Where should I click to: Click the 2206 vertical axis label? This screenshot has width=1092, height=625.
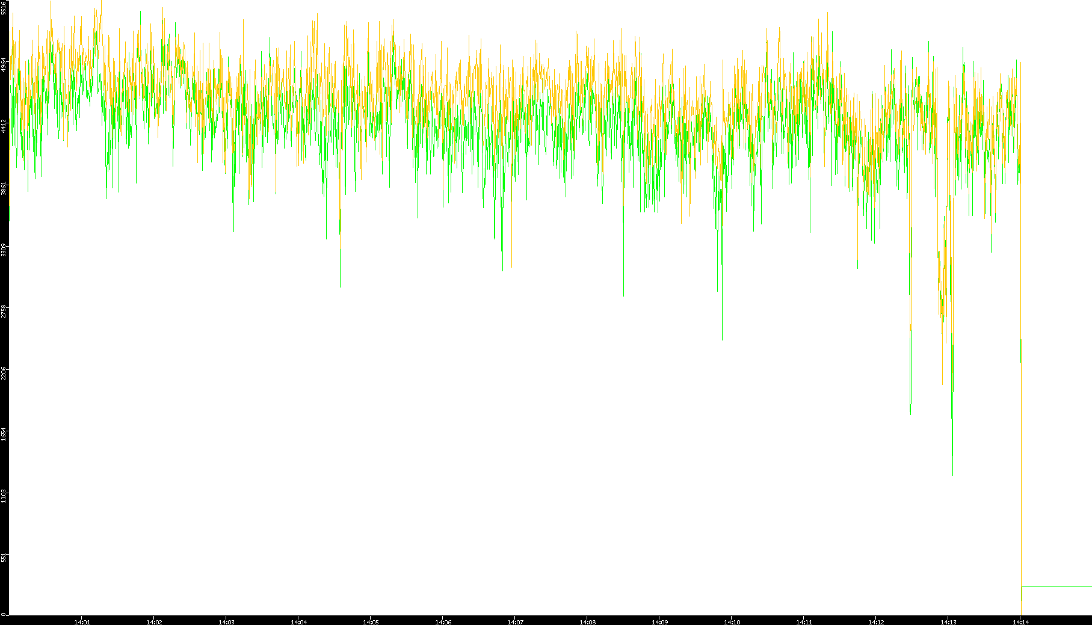pyautogui.click(x=4, y=373)
